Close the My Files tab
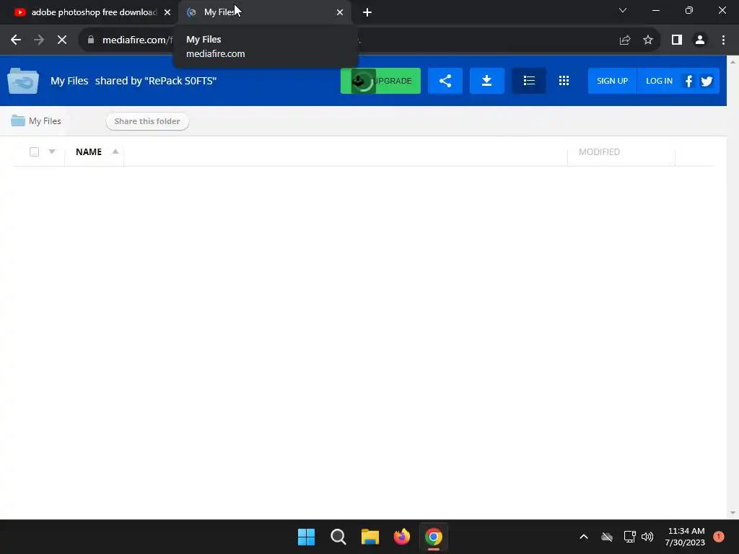 pyautogui.click(x=340, y=13)
